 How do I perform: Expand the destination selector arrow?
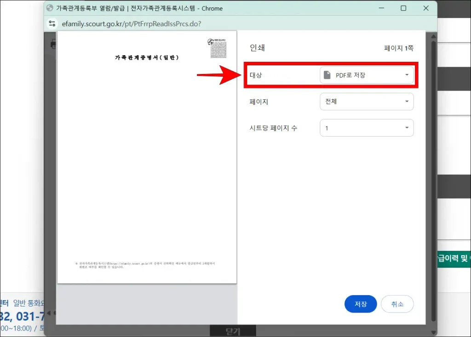(407, 74)
